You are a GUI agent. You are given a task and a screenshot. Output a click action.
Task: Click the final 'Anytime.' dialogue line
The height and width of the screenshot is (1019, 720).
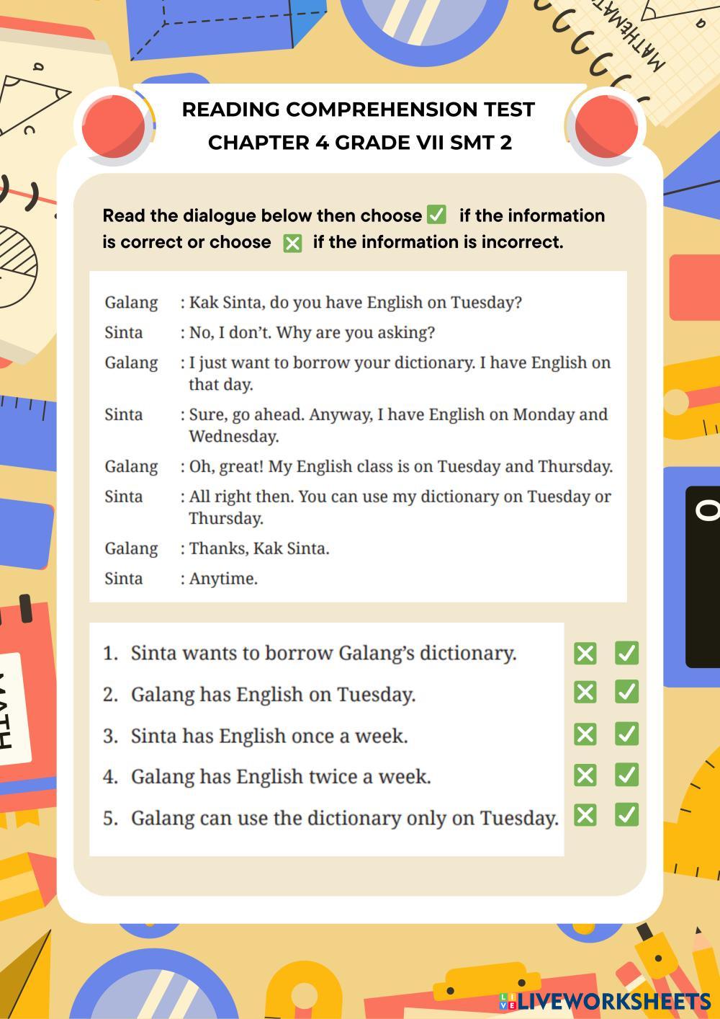[x=223, y=579]
